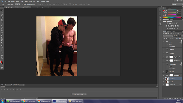Click lock transparent pixels icon

point(167,39)
